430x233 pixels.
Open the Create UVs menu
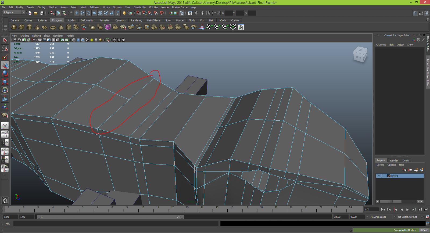pyautogui.click(x=140, y=8)
